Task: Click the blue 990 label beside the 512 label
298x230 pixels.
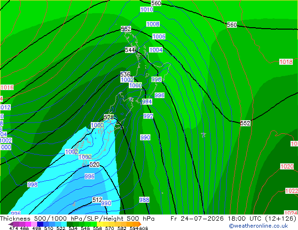Action: tap(106, 203)
